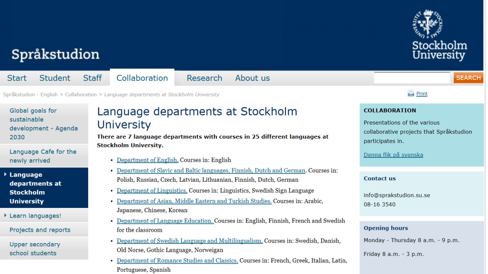Open Department of Slavic and Baltic languages link
The width and height of the screenshot is (488, 274).
pos(211,171)
